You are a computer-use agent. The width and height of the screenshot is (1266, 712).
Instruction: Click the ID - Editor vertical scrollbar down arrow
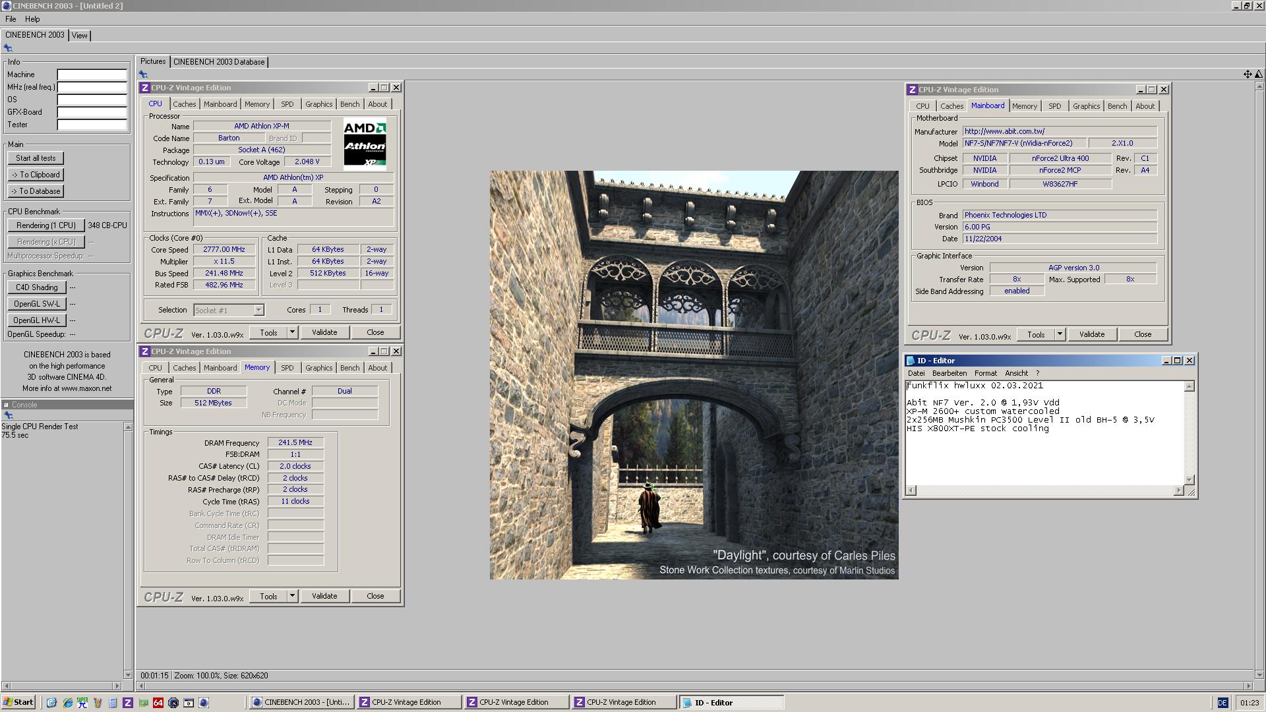tap(1190, 480)
